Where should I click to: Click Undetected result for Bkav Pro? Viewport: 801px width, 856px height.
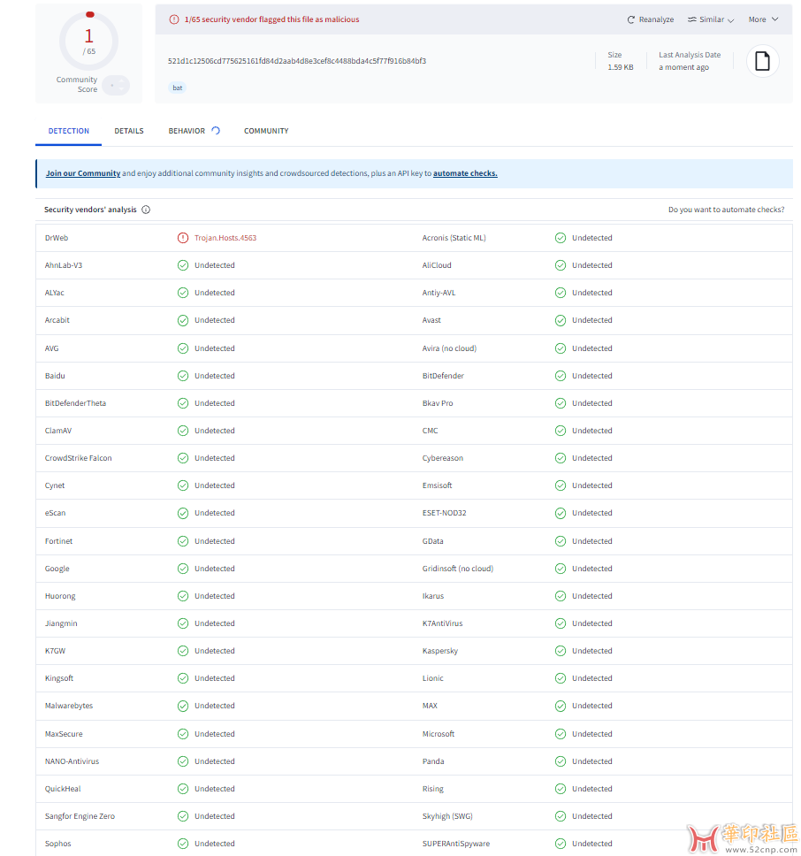pos(592,403)
